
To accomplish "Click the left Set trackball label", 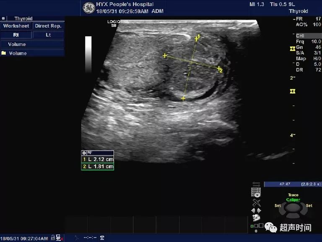I will click(278, 205).
